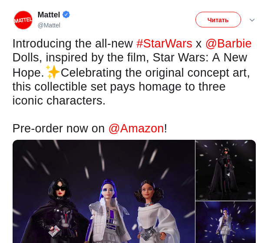This screenshot has width=271, height=243.
Task: Click the 'Pre-order now on' text
Action: (x=59, y=128)
